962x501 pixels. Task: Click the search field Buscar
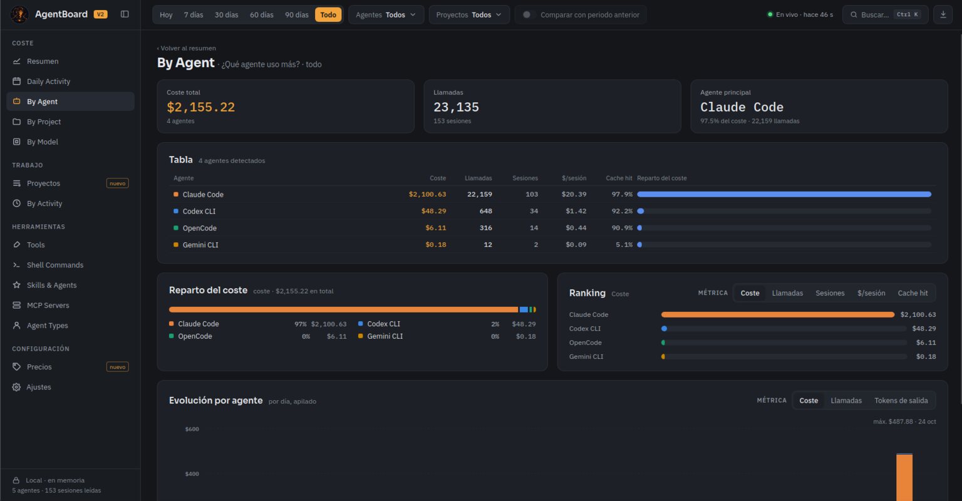point(885,14)
